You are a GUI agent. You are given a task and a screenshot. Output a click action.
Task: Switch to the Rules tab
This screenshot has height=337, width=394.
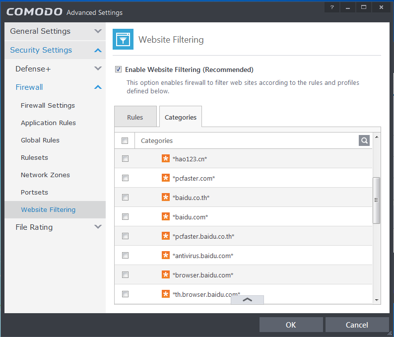135,117
